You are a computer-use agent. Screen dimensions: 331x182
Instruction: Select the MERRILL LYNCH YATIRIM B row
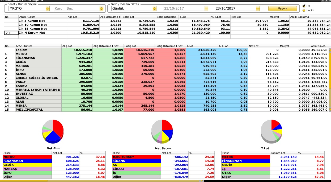166,90
